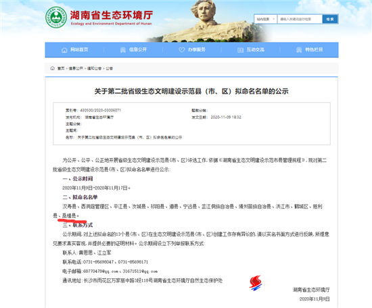Click the Hunan Ecology Department round logo

[x=56, y=18]
